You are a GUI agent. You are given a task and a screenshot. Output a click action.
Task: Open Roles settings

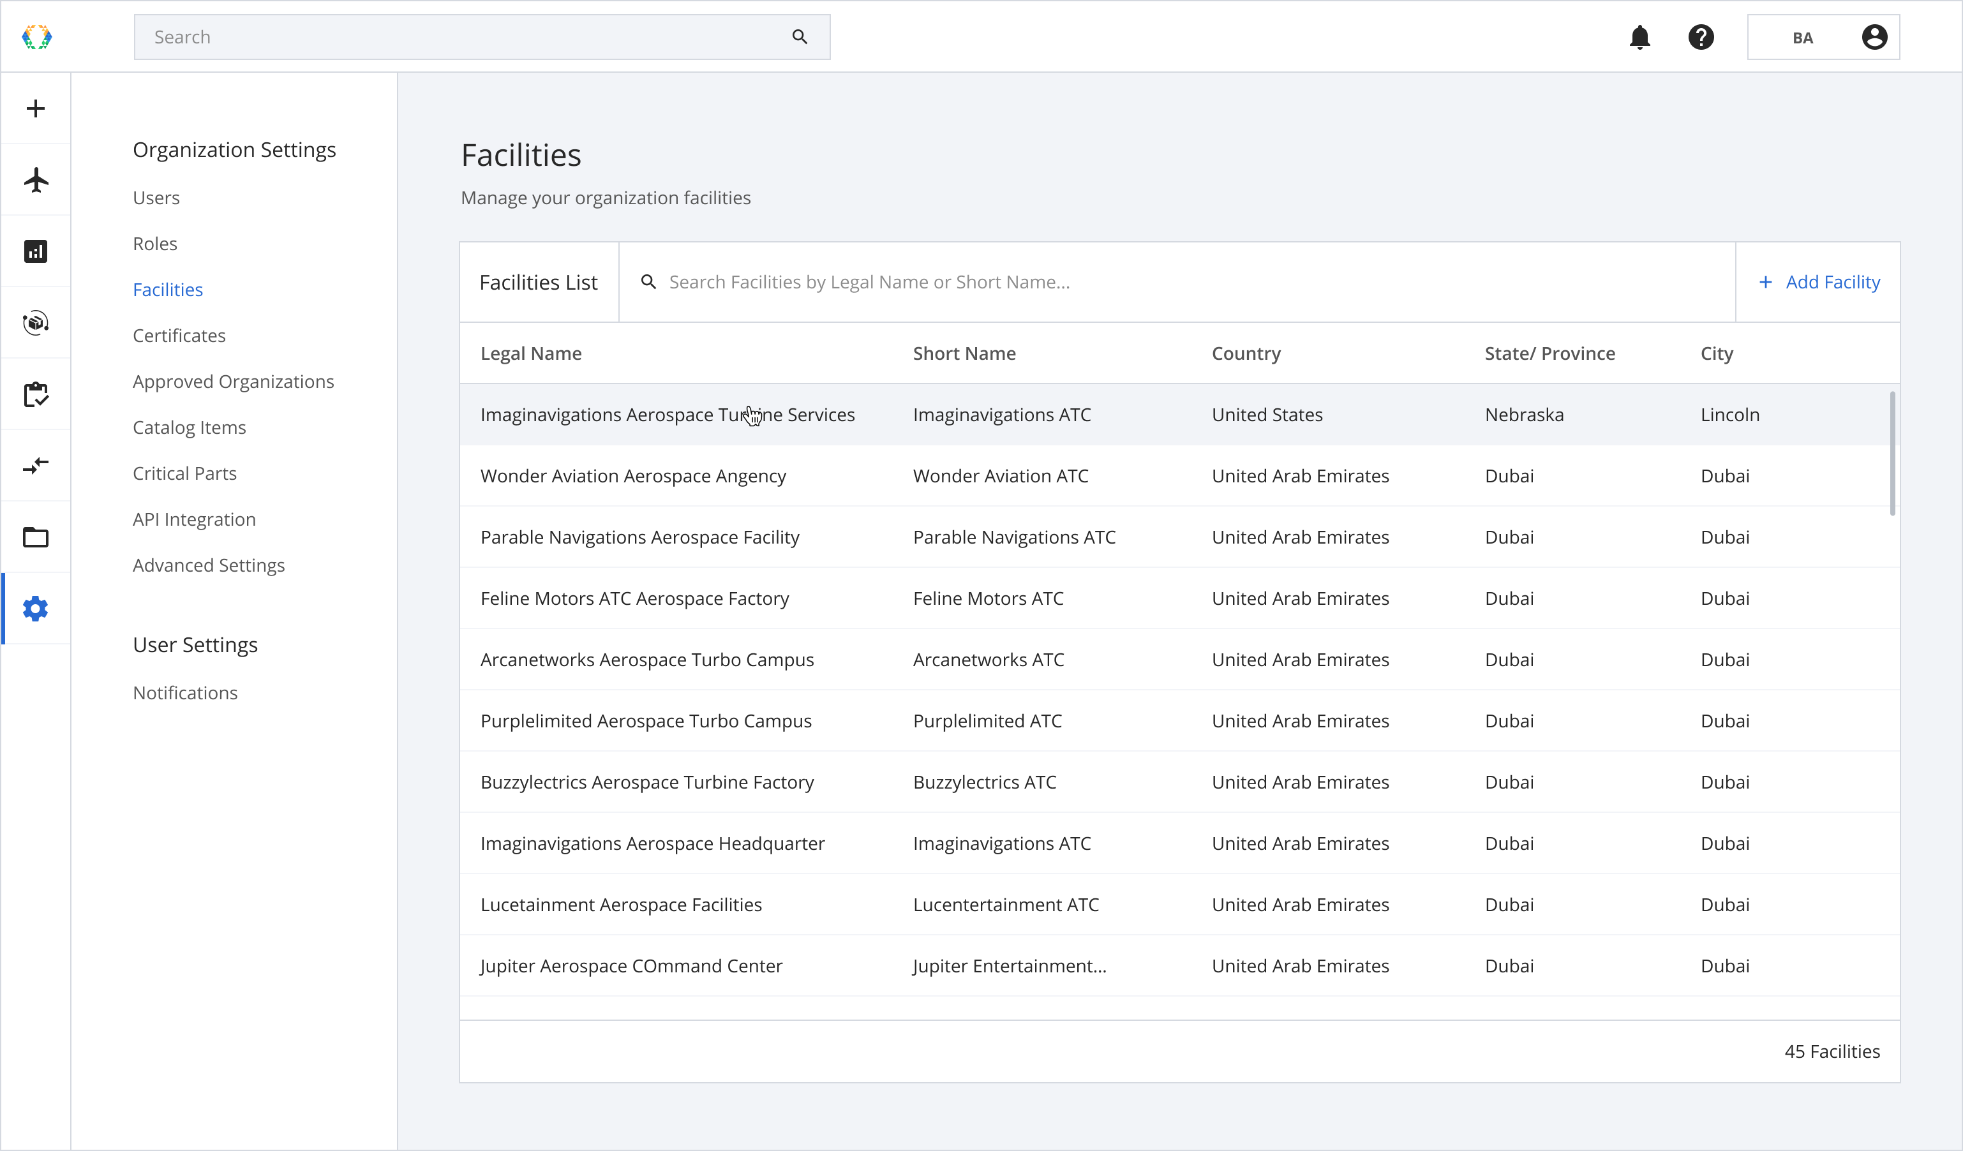155,244
